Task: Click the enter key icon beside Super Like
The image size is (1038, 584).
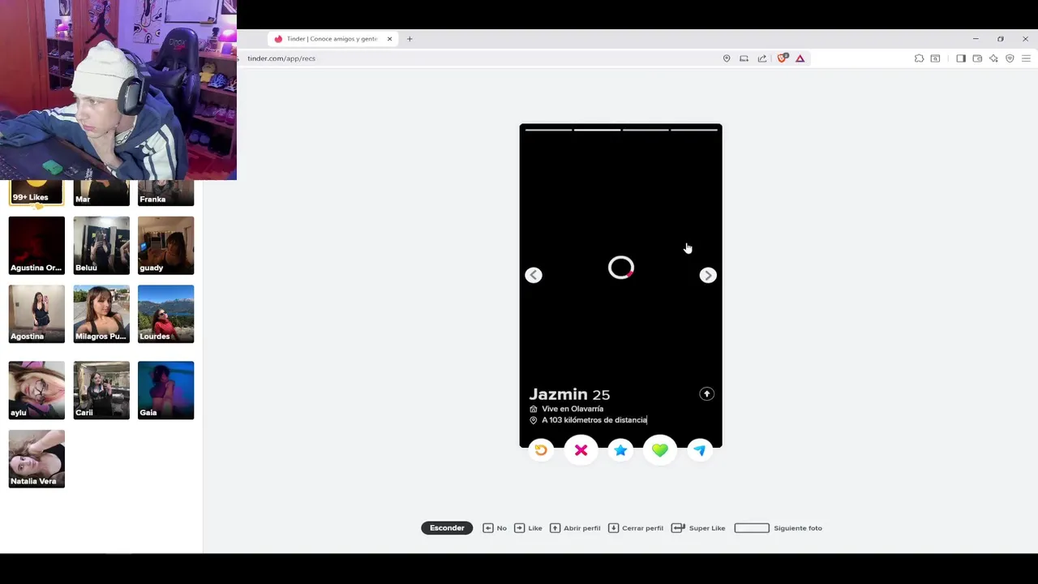Action: 678,528
